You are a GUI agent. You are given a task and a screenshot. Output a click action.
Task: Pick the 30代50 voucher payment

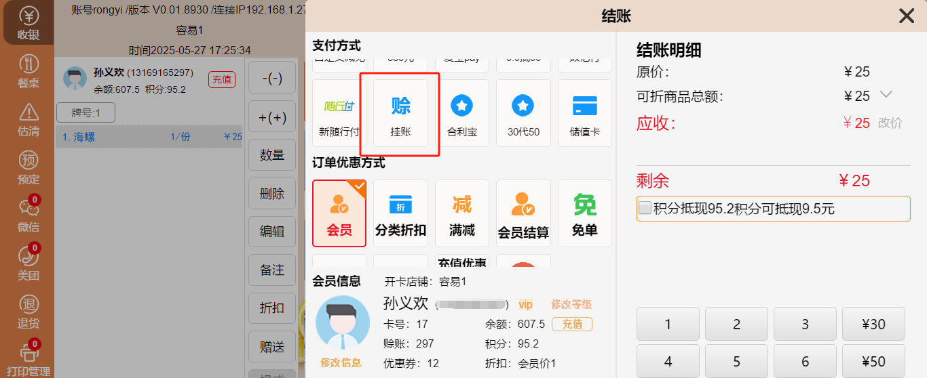coord(523,113)
